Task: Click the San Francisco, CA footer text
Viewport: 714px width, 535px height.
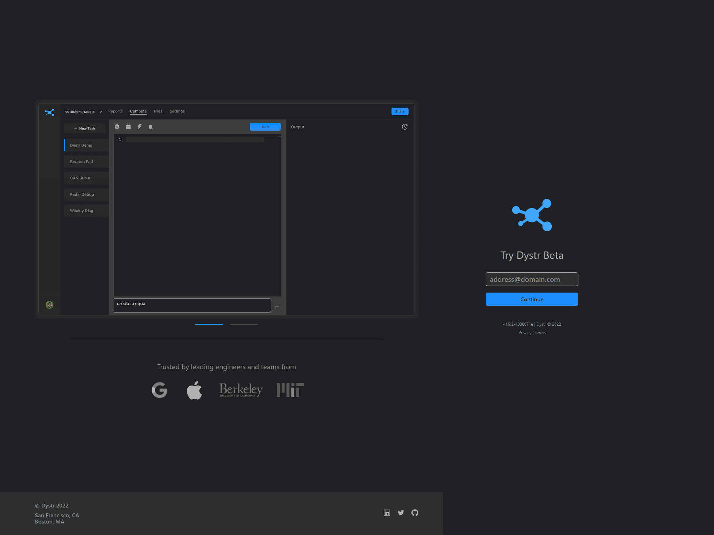Action: tap(57, 515)
